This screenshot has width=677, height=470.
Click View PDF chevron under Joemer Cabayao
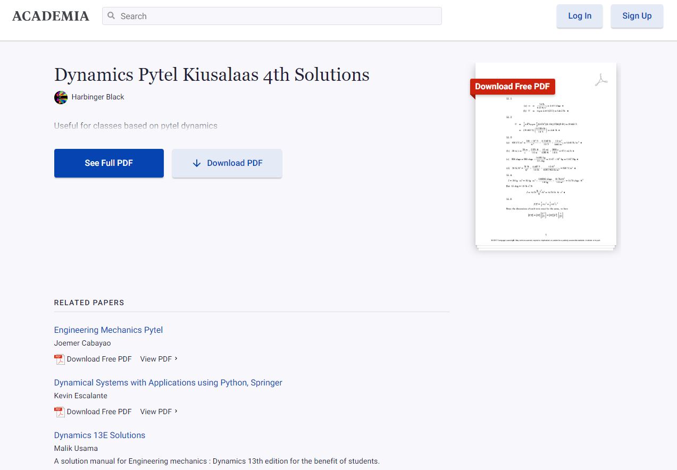pyautogui.click(x=176, y=359)
